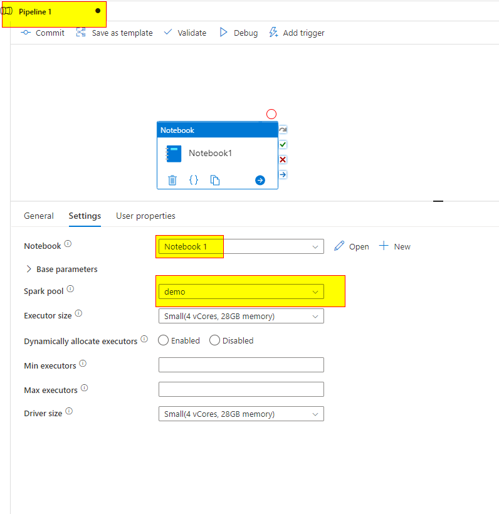Image resolution: width=499 pixels, height=514 pixels.
Task: Click the Max executors input field
Action: [x=241, y=389]
